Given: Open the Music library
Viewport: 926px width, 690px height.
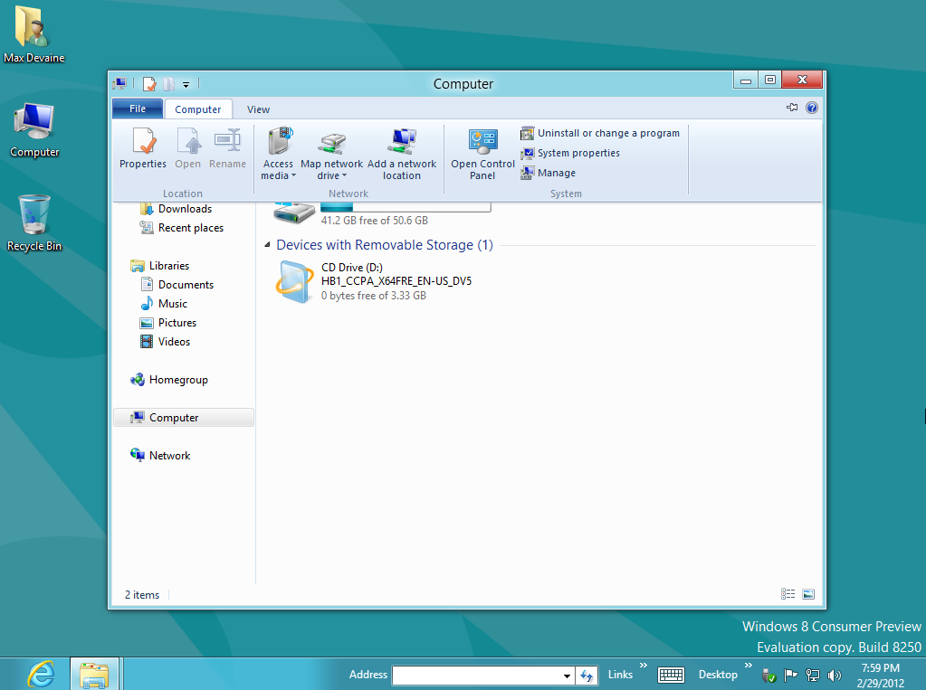Looking at the screenshot, I should pos(164,303).
